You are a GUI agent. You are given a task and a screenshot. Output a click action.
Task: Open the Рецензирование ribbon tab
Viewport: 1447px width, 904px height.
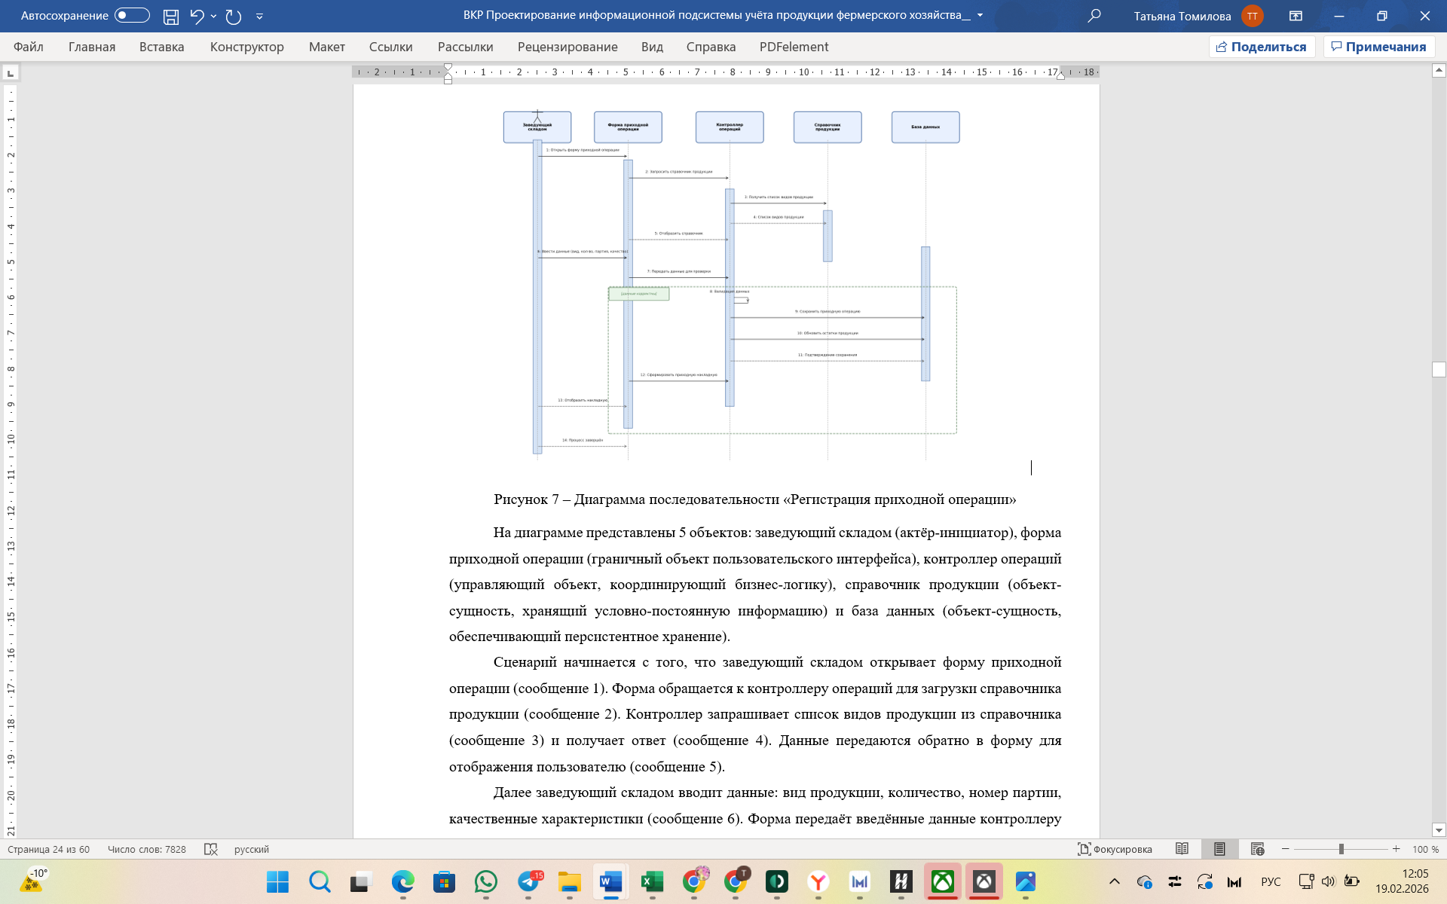click(567, 47)
